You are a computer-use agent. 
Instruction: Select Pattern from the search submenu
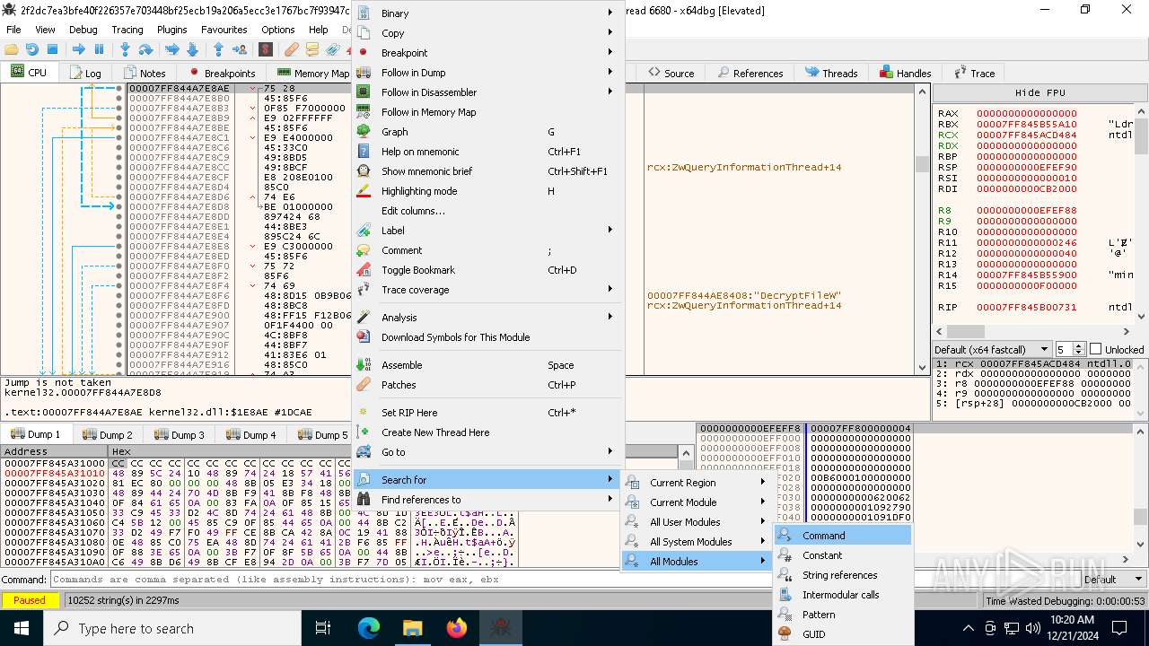point(843,615)
